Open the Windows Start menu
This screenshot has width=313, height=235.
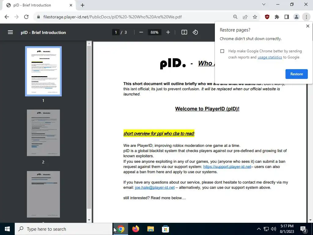tap(7, 229)
